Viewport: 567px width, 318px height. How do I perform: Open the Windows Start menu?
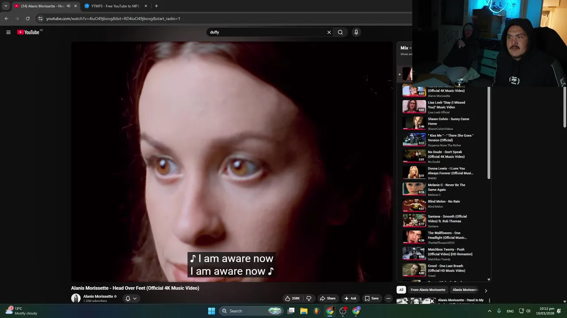click(211, 311)
